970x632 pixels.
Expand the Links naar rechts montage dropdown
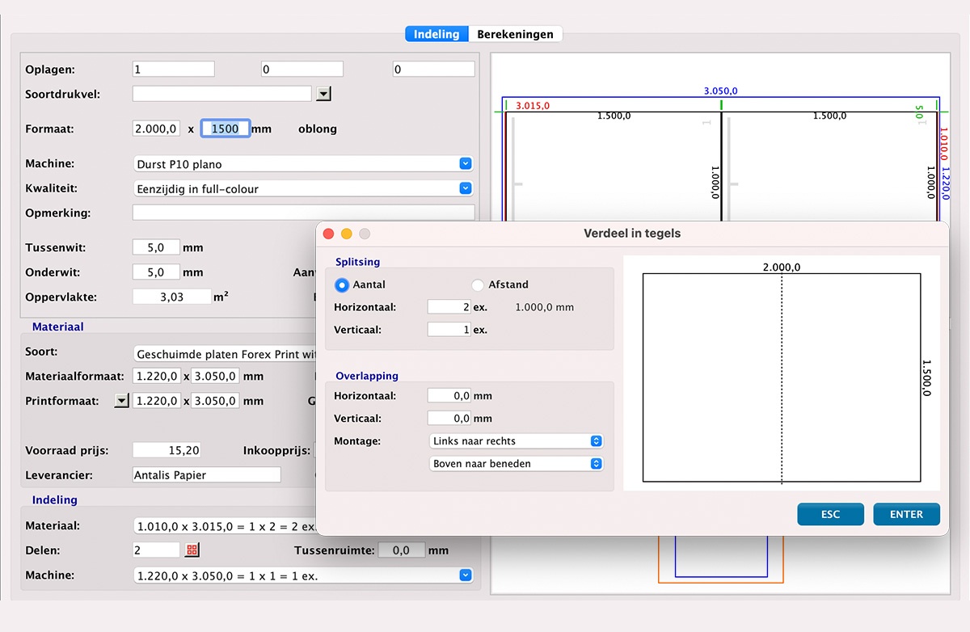[596, 441]
